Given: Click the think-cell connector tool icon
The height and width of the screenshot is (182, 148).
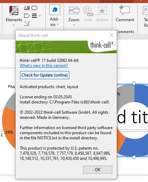Looking at the screenshot, I should pyautogui.click(x=27, y=24).
